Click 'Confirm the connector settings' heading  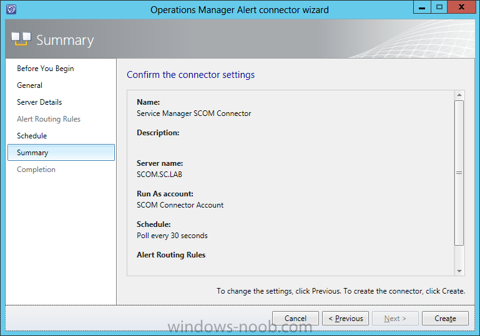point(191,75)
